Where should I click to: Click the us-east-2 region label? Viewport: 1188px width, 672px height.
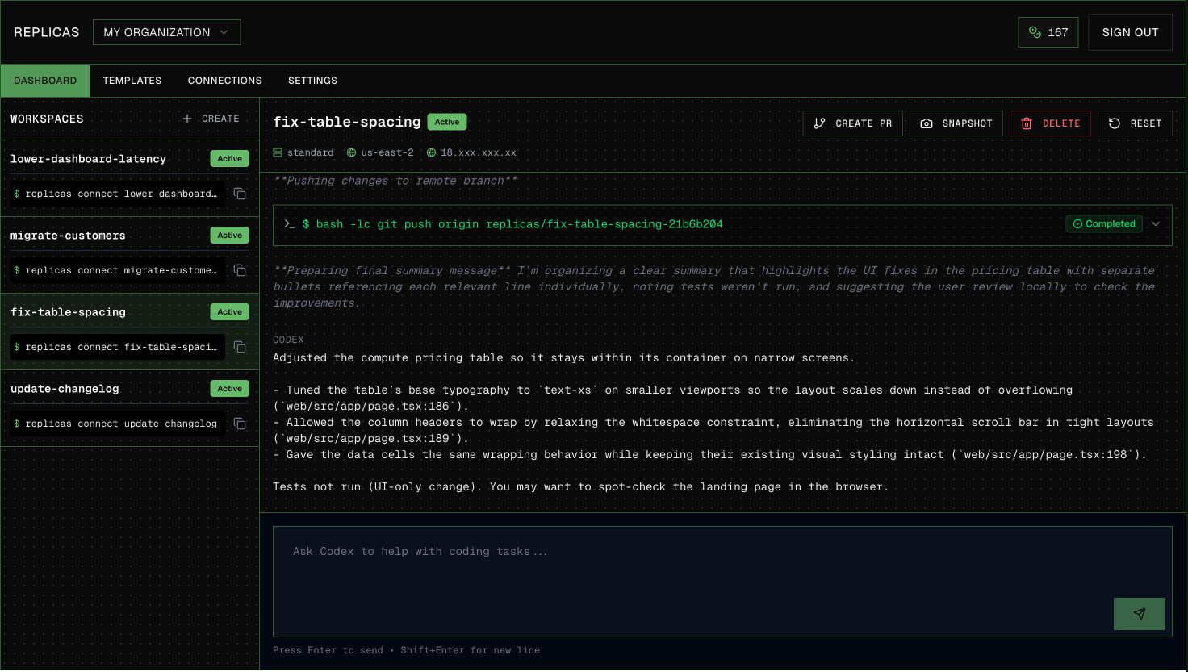pyautogui.click(x=387, y=152)
